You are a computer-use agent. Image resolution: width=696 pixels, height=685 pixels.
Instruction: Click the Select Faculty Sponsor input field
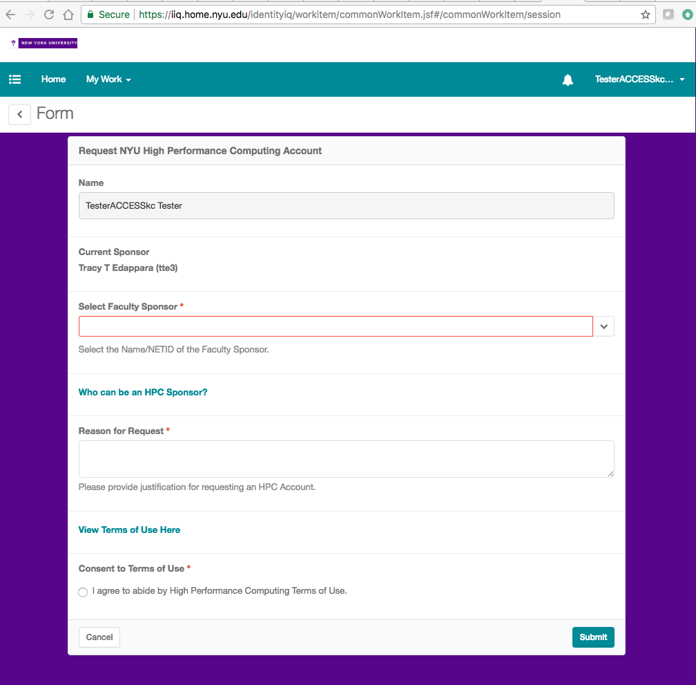[x=336, y=326]
